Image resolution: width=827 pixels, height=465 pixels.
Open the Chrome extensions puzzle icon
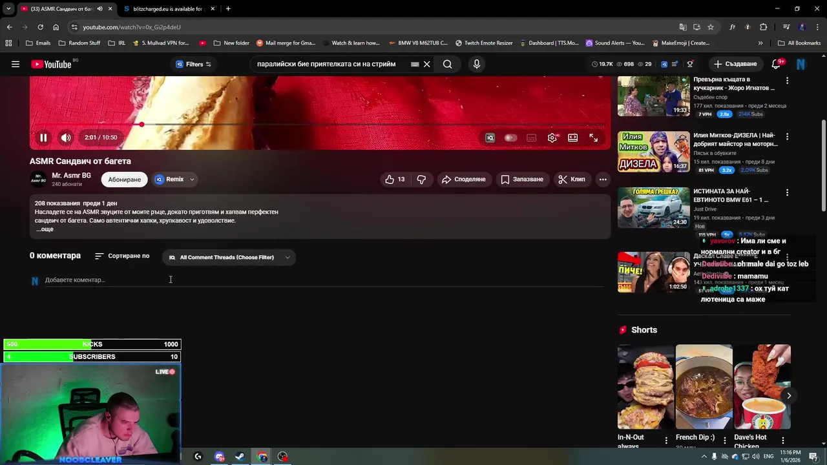coord(764,27)
